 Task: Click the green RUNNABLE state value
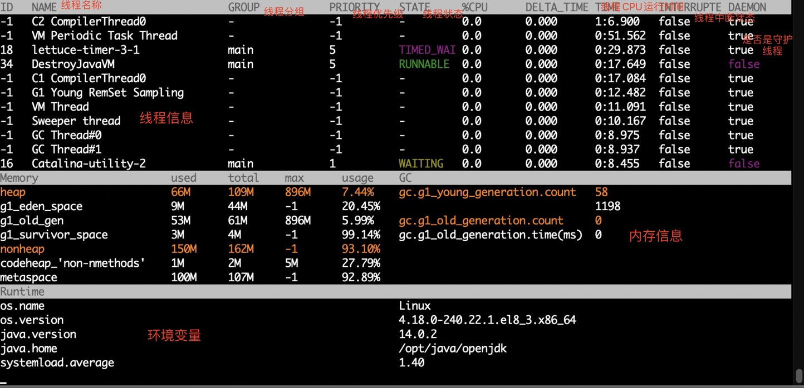[x=424, y=64]
